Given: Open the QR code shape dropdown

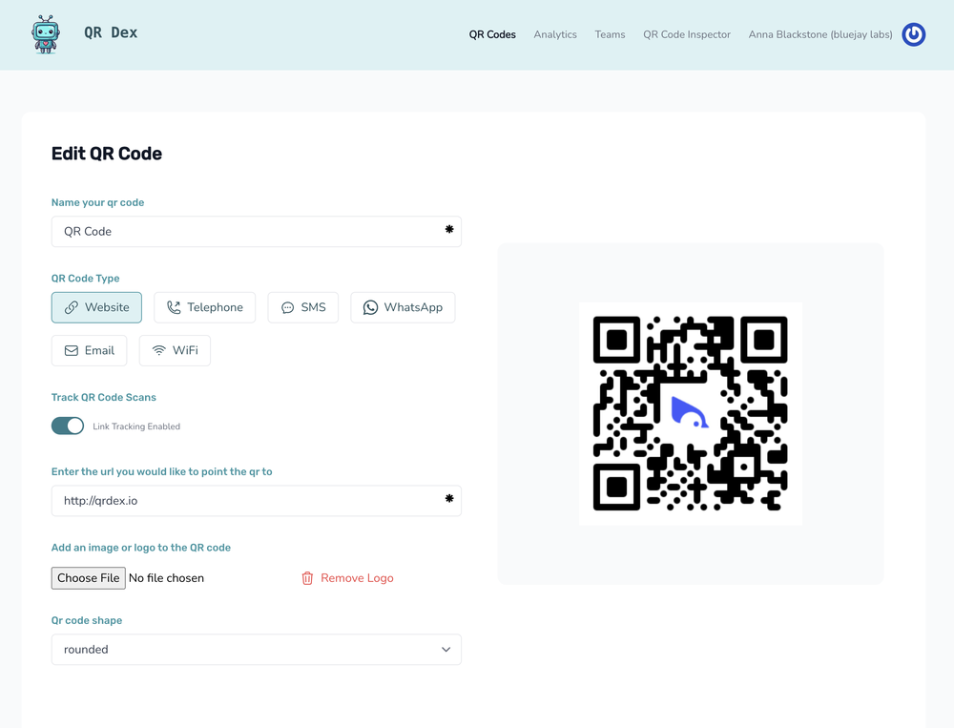Looking at the screenshot, I should click(x=256, y=649).
